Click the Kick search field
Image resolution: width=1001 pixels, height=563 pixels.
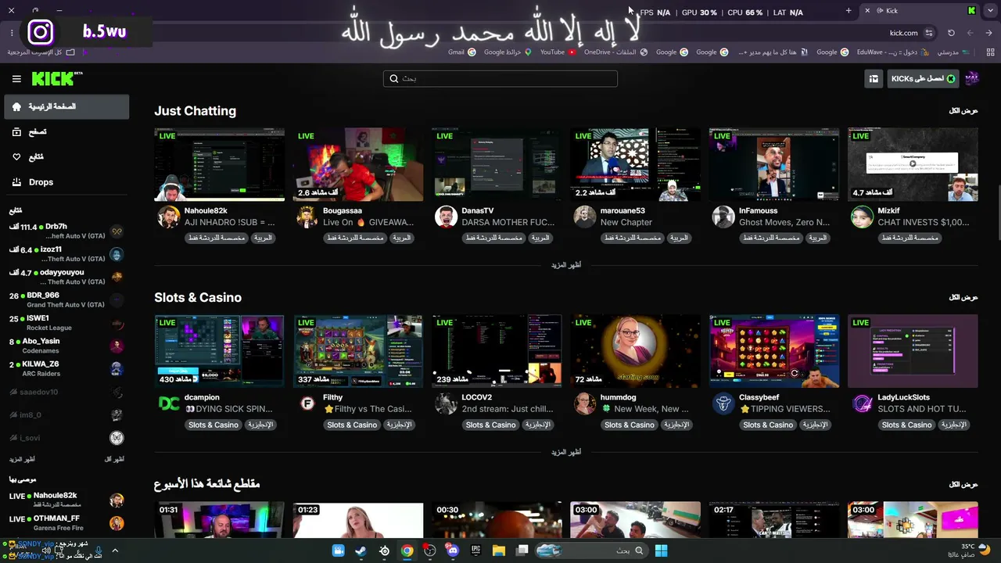tap(500, 78)
